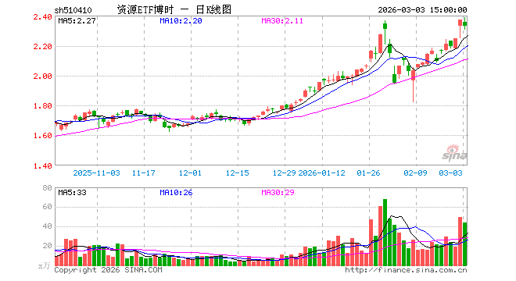
Task: Click the price chart MA30:2.11 label
Action: pos(282,21)
